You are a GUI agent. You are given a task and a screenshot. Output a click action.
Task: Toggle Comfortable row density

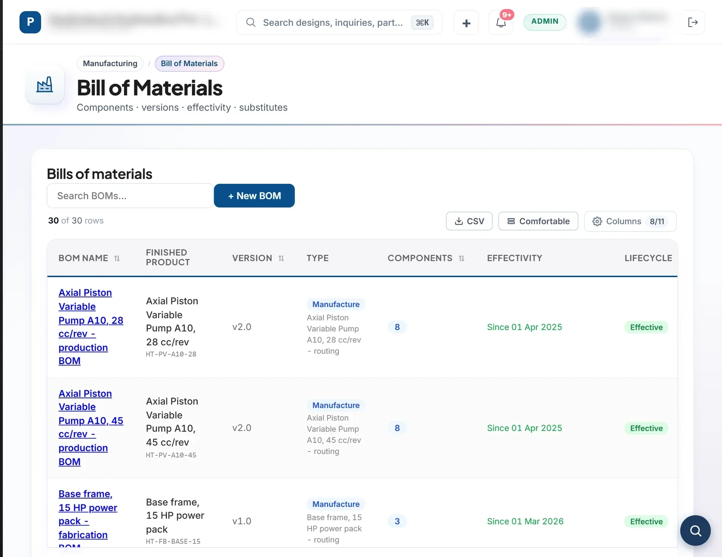pyautogui.click(x=538, y=221)
